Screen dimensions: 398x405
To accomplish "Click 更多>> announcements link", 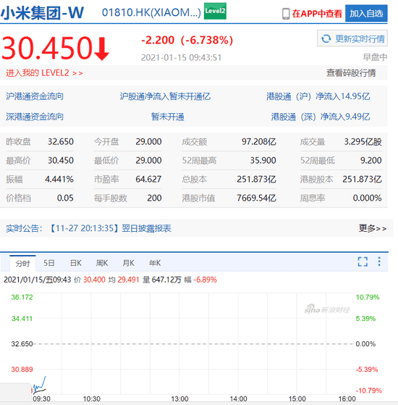I will pyautogui.click(x=373, y=228).
